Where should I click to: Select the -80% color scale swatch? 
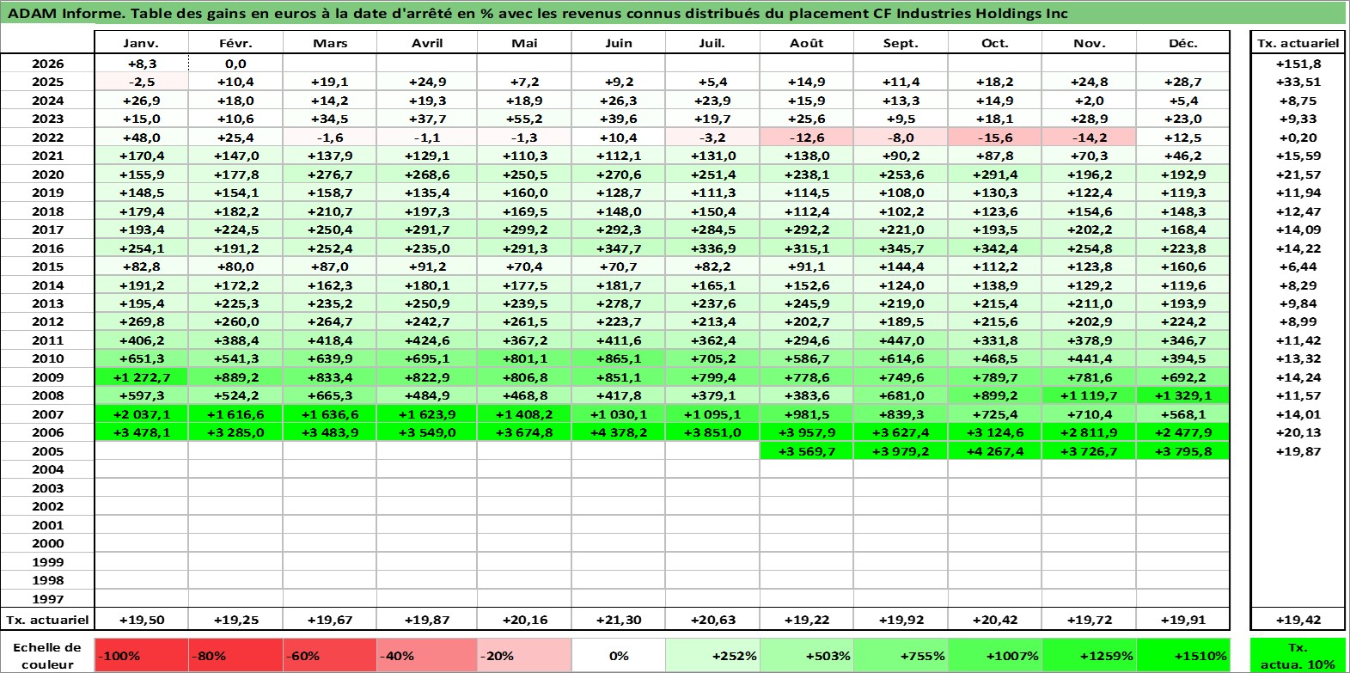(x=236, y=655)
